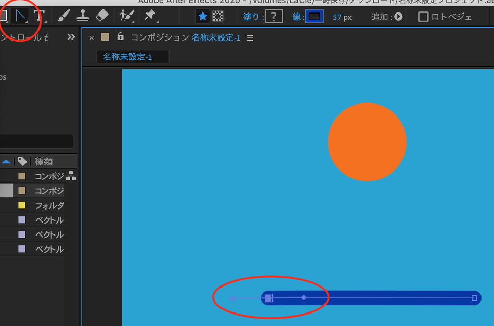Viewport: 494px width, 326px height.
Task: Click the tan label color square in composition tab
Action: [x=105, y=37]
